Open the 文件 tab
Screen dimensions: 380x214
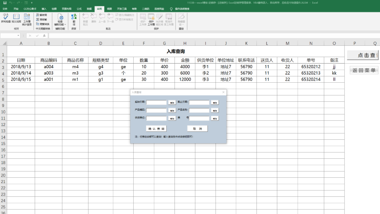tap(5, 9)
